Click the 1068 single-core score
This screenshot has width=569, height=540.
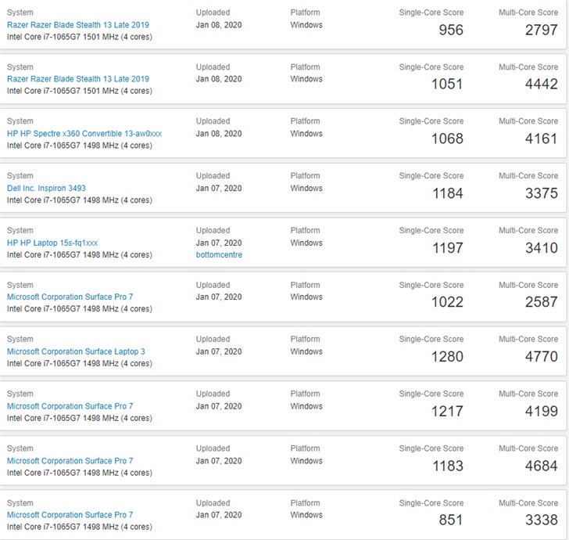[447, 139]
